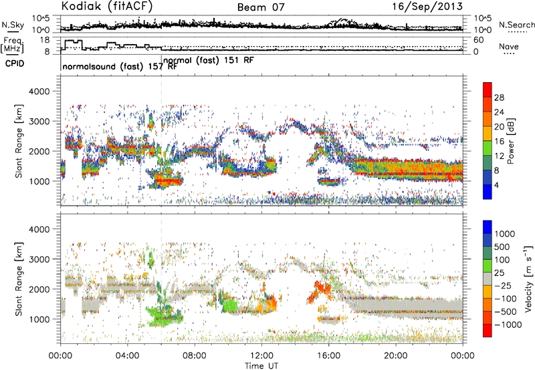This screenshot has width=535, height=370.
Task: Click the '20:00' time axis tick
Action: click(395, 356)
